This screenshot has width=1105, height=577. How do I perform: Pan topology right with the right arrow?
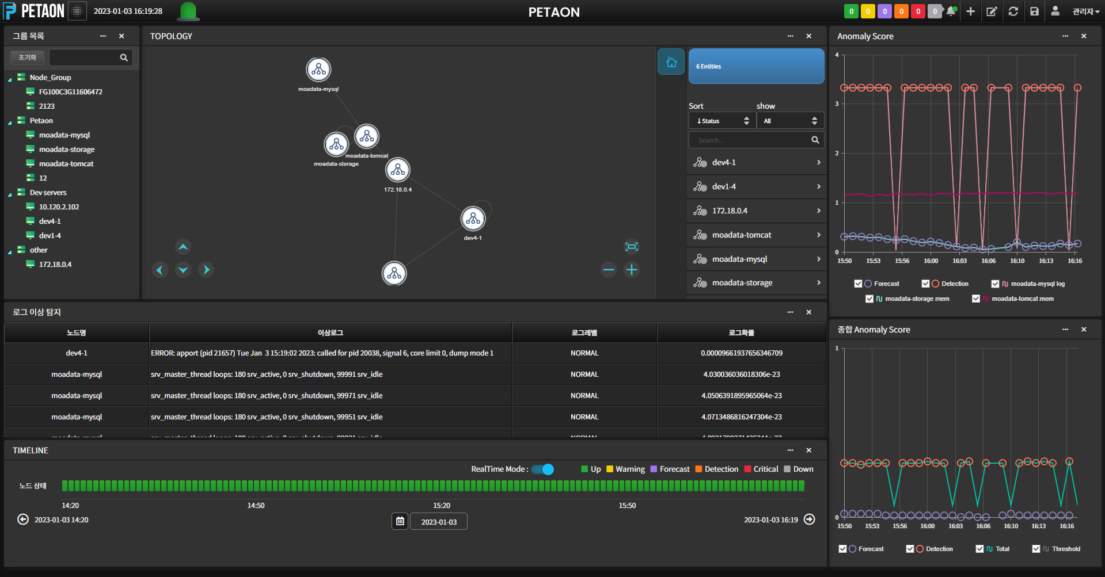(206, 270)
